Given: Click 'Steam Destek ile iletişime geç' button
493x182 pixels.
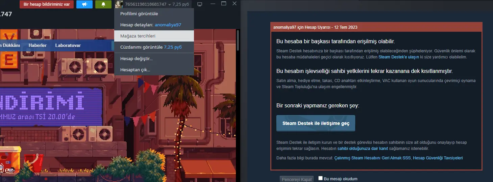Looking at the screenshot, I should click(316, 123).
